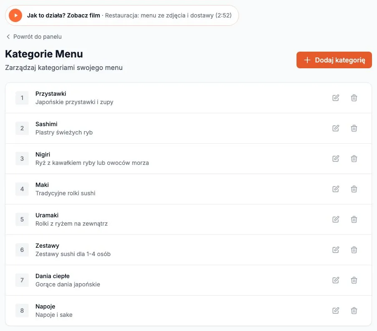This screenshot has height=331, width=377.
Task: Click the number 1 badge for Przystawki
Action: click(x=22, y=98)
